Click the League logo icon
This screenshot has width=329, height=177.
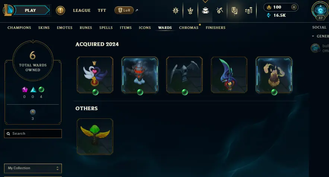[x=8, y=10]
